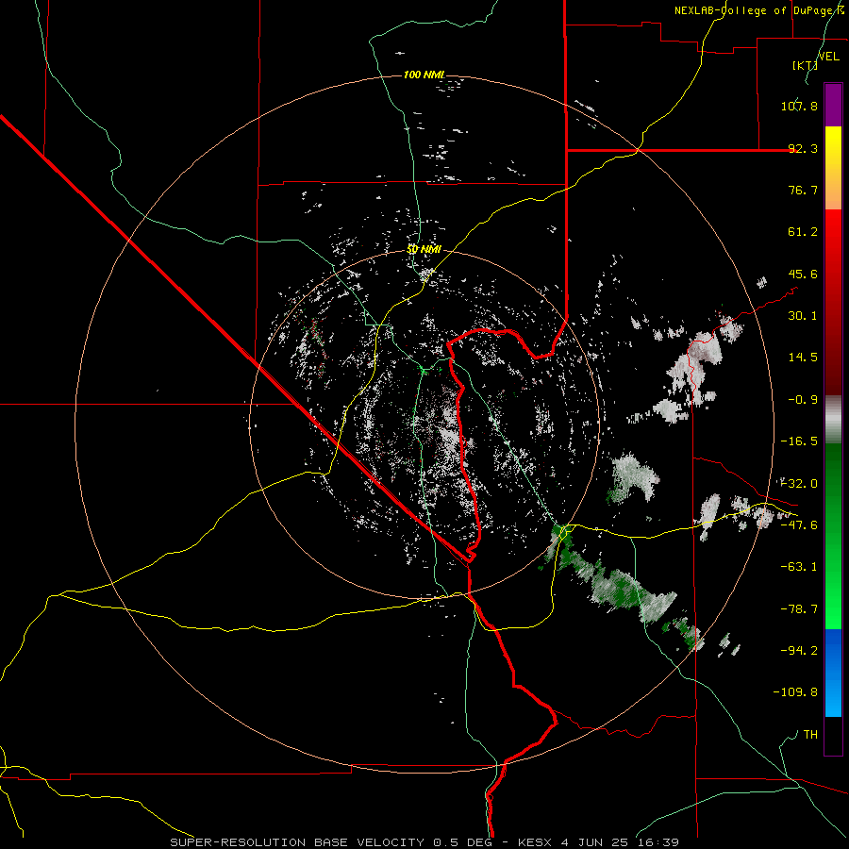
Task: Click the -0.9 velocity scale value
Action: coord(803,400)
